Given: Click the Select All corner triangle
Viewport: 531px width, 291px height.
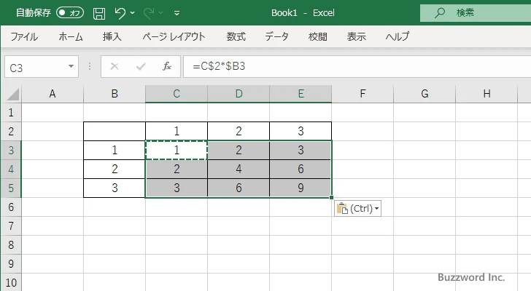Looking at the screenshot, I should coord(12,94).
